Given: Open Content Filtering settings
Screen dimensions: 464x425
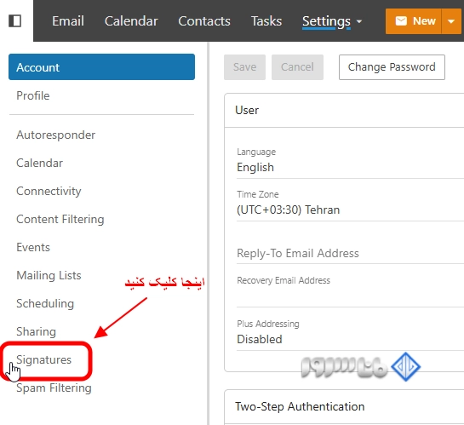Looking at the screenshot, I should click(60, 219).
